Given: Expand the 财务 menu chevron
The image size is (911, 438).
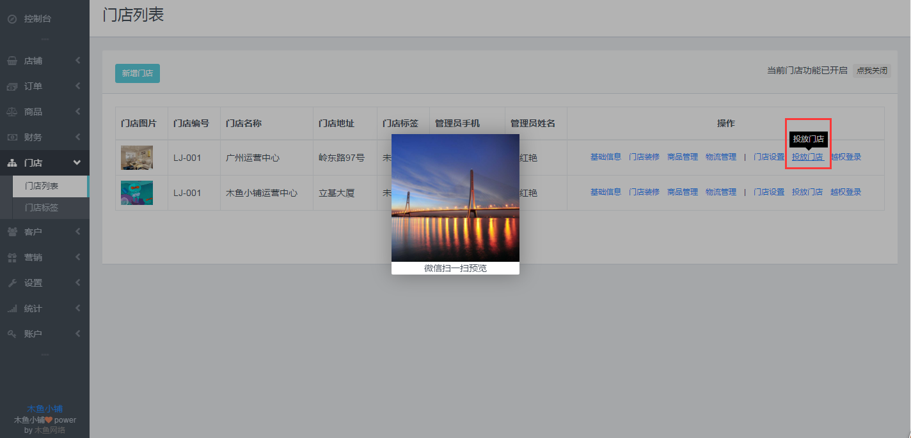Looking at the screenshot, I should coord(77,137).
